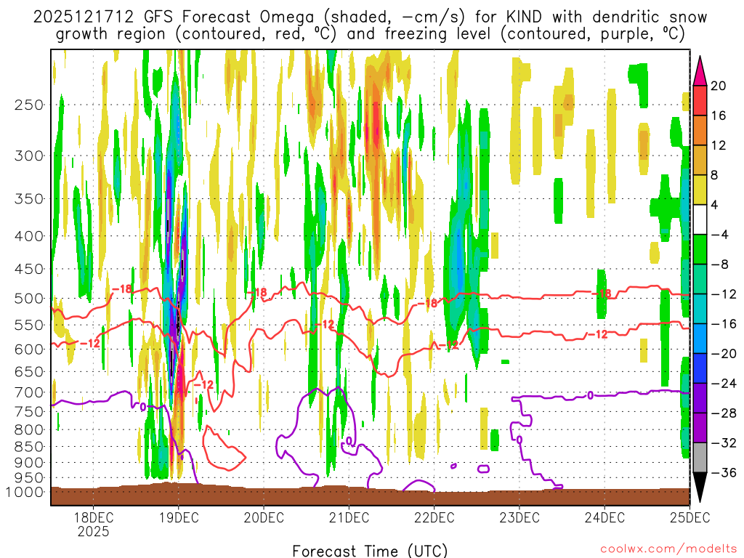Click the pink upward arrow atop the colorbar
This screenshot has width=744, height=558.
click(x=700, y=72)
